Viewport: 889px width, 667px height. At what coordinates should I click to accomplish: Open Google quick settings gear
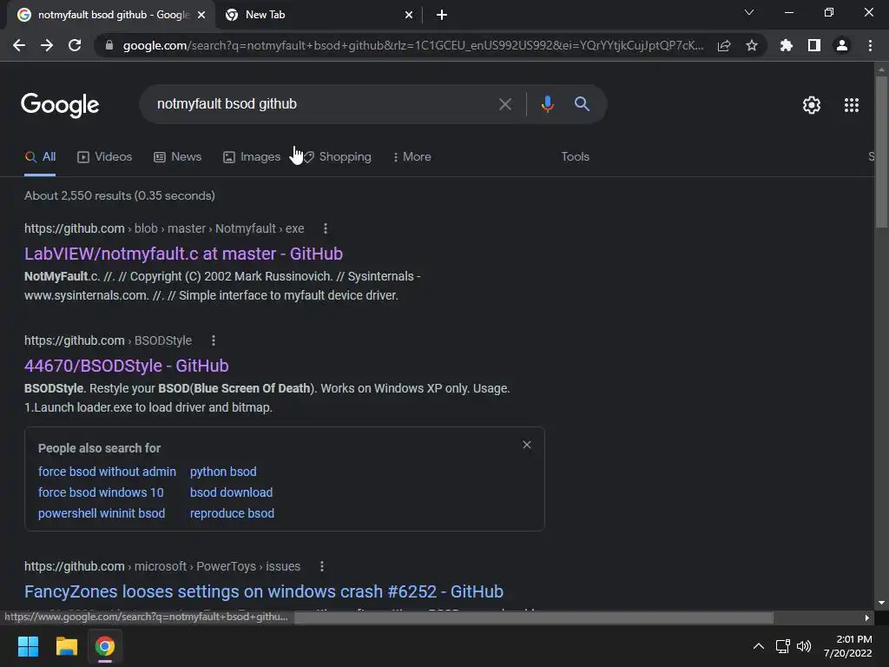coord(812,105)
